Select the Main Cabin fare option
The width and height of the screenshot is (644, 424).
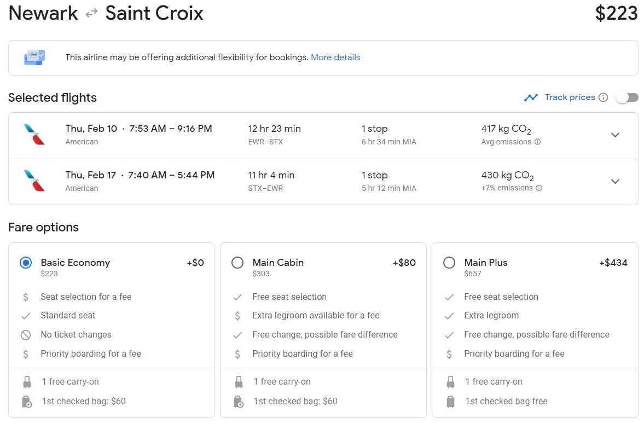point(237,263)
